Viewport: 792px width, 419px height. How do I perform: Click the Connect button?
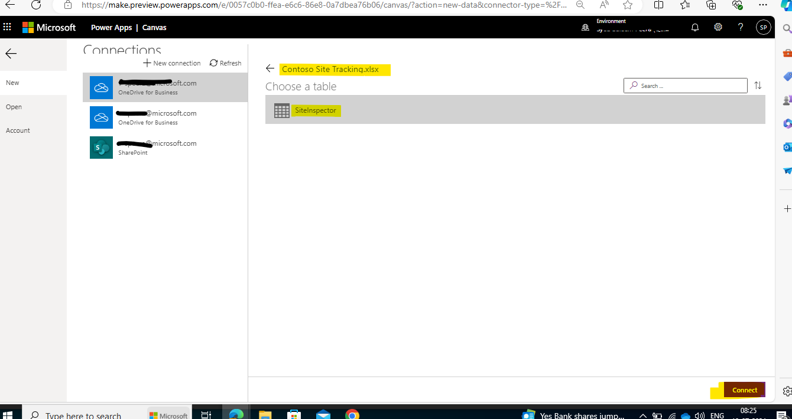(x=745, y=390)
